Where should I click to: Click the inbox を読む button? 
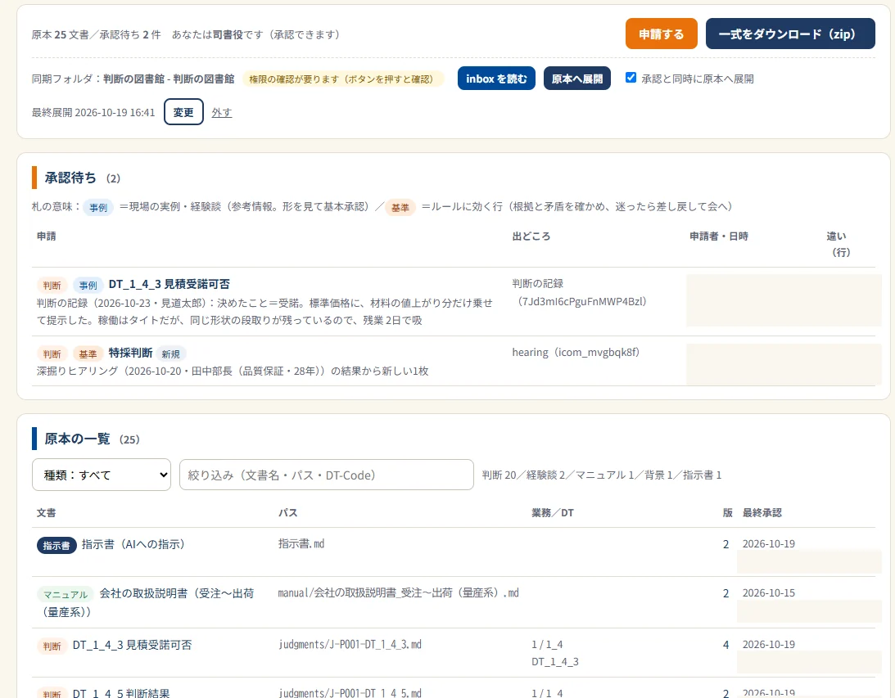(x=496, y=79)
